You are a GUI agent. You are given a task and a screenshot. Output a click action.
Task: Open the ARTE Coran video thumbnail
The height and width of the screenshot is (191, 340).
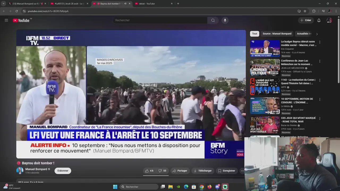pyautogui.click(x=265, y=86)
